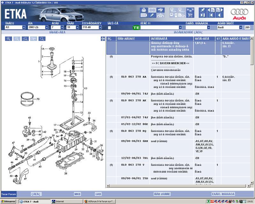Click the ST column header
The height and width of the screenshot is (204, 255).
click(x=218, y=39)
